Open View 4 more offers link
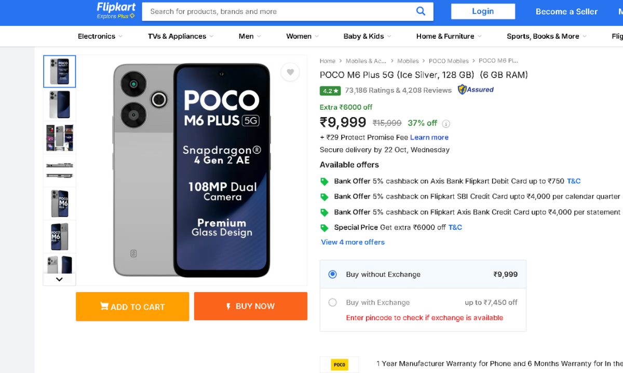The image size is (623, 373). pos(353,242)
